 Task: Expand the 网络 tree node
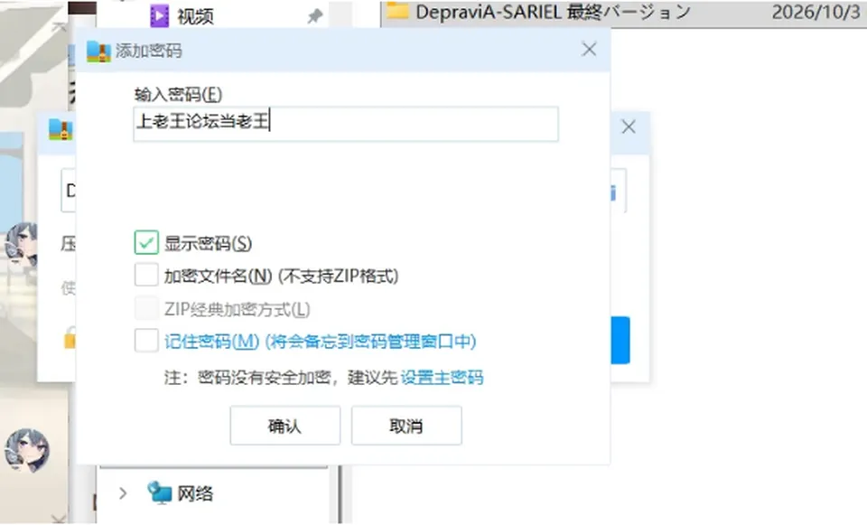pos(123,492)
